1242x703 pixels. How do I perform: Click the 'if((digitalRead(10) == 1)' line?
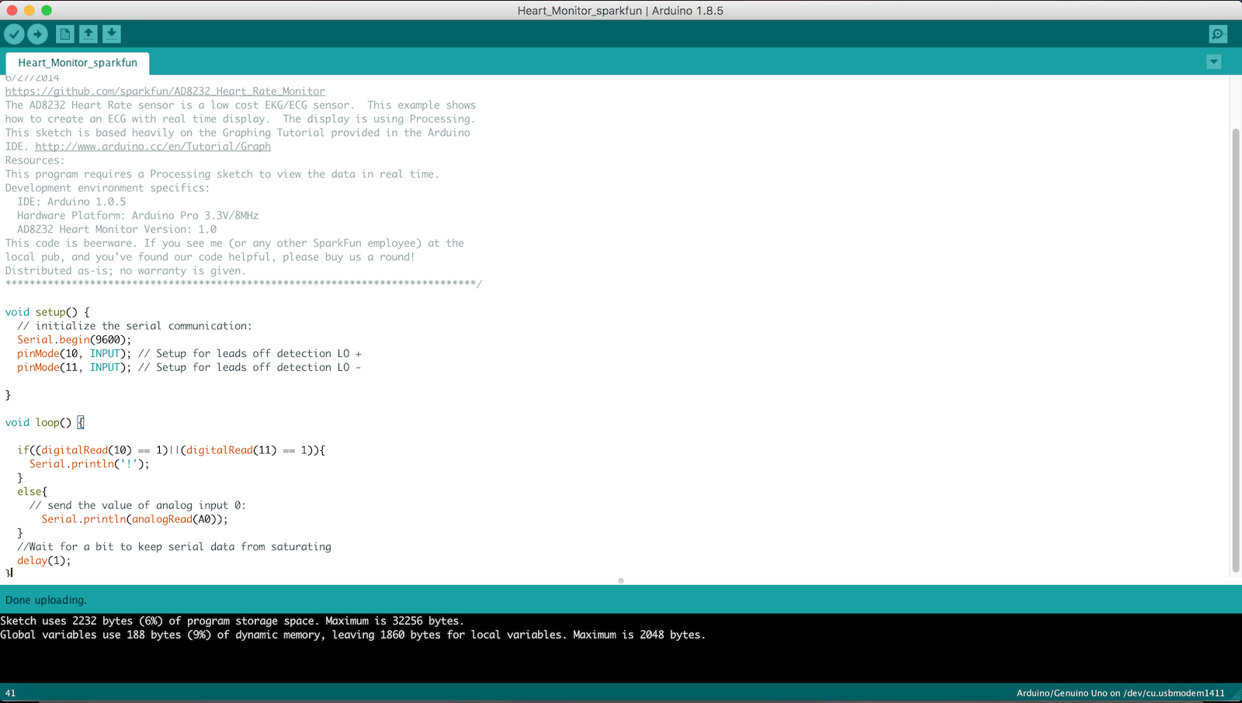171,450
